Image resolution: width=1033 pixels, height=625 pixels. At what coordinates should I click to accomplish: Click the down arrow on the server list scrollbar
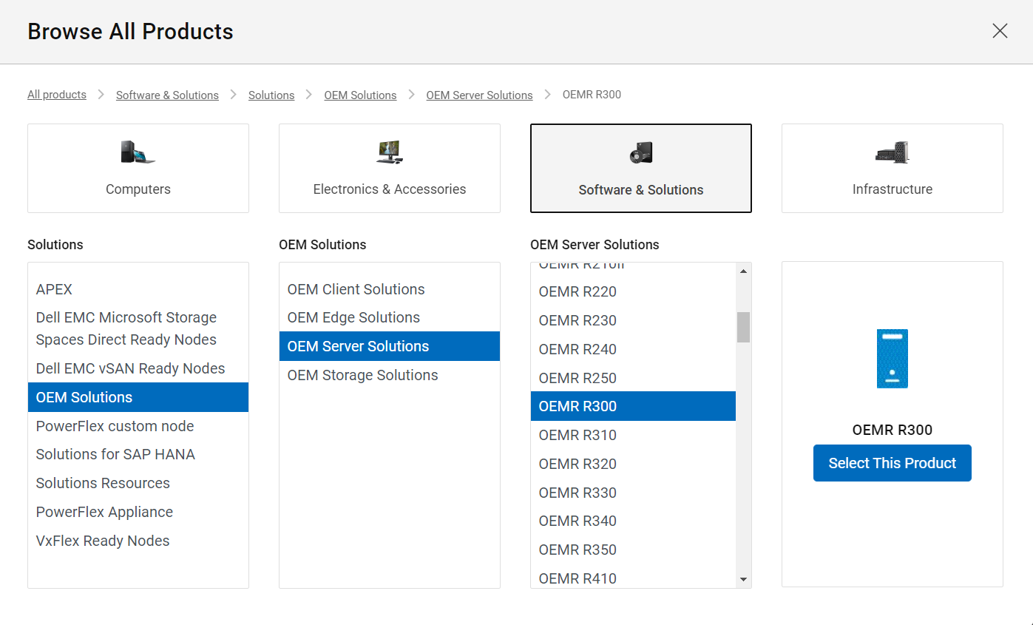point(742,579)
